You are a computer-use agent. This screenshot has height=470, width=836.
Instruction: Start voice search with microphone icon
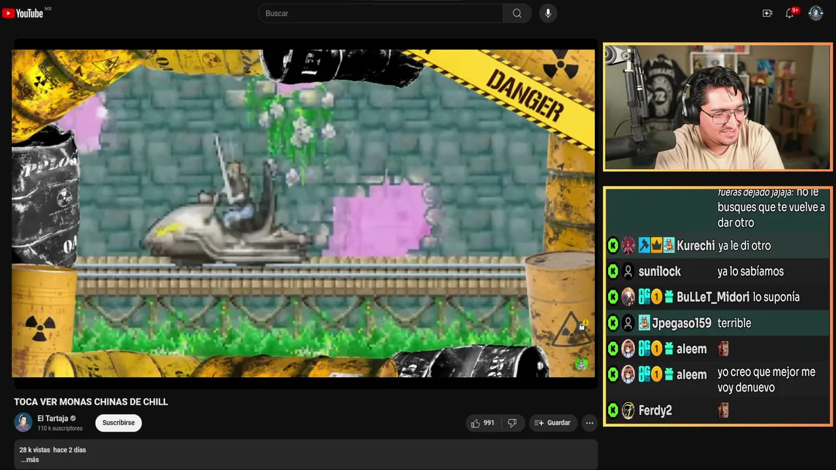548,13
